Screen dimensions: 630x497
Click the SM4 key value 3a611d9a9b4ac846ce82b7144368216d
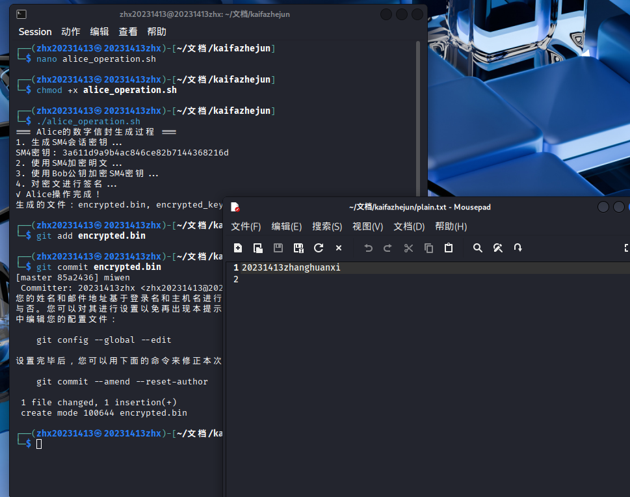(x=146, y=153)
